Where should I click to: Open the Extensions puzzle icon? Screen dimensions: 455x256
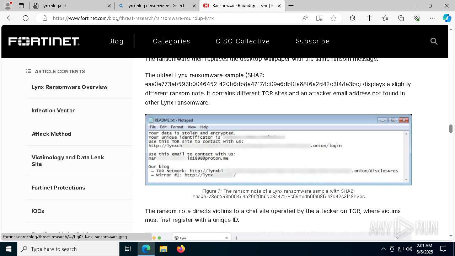tap(352, 18)
